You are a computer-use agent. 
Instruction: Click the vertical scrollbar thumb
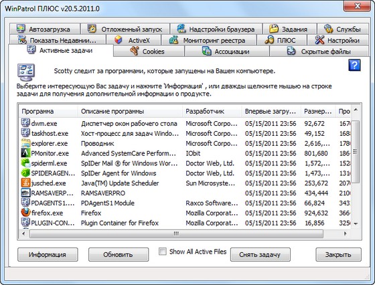point(356,152)
